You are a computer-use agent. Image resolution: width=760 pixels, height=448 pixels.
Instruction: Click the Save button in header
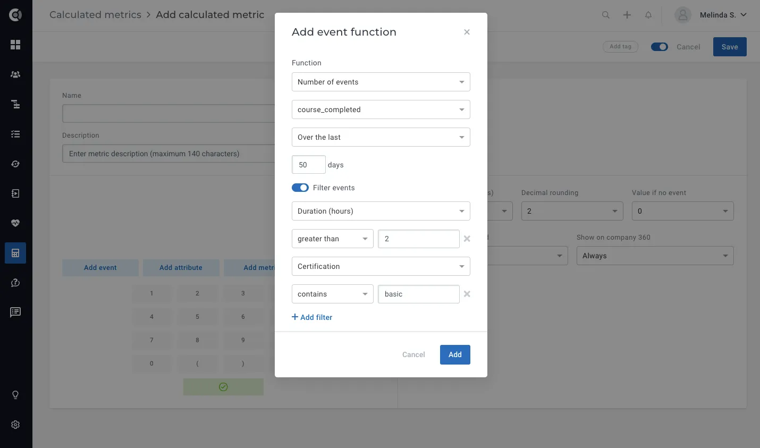coord(730,47)
